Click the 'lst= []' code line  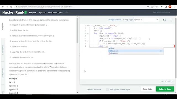[98, 31]
